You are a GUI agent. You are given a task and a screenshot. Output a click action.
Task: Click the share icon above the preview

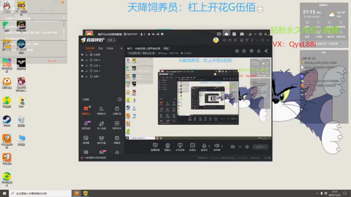click(x=266, y=51)
